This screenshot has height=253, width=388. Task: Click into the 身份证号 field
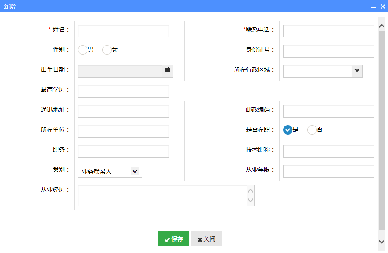[x=328, y=51]
